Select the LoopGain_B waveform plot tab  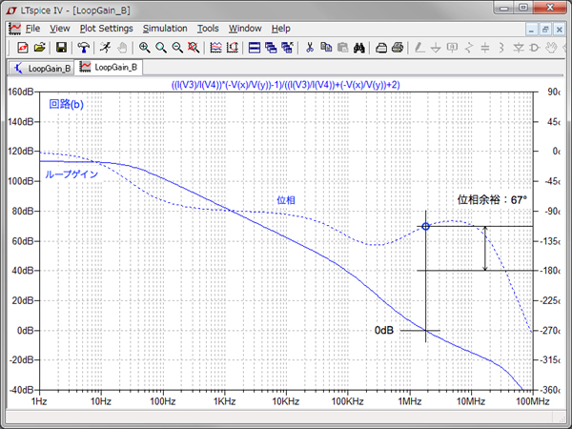point(109,68)
